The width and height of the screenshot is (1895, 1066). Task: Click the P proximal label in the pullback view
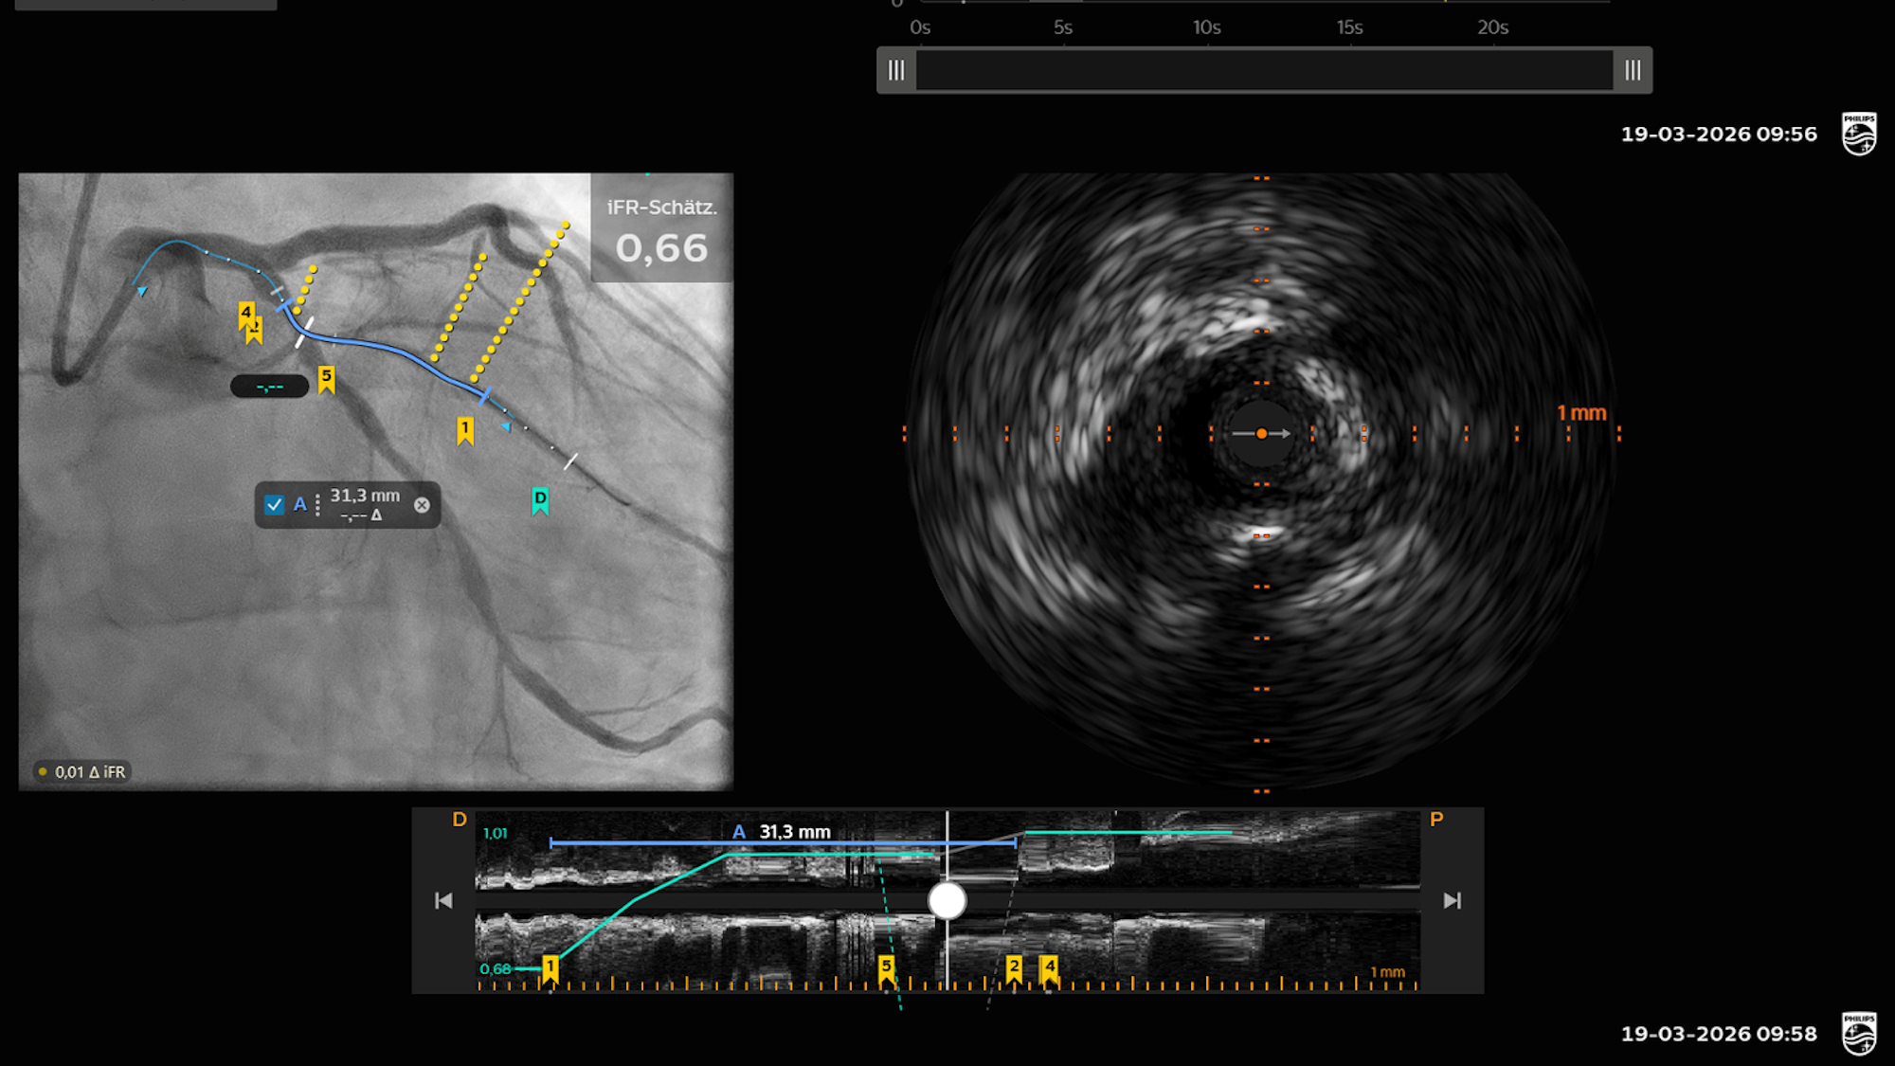coord(1436,817)
